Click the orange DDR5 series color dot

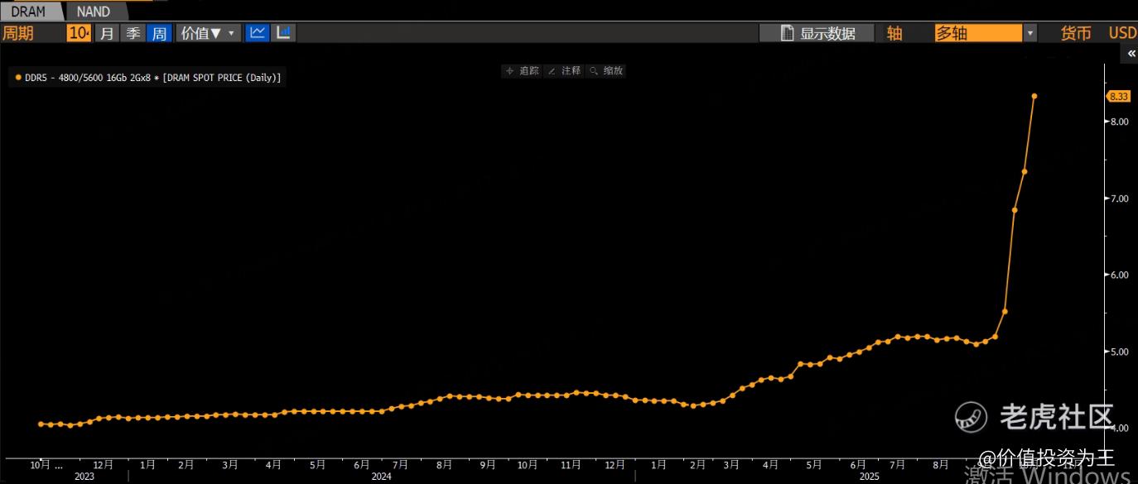pyautogui.click(x=18, y=78)
